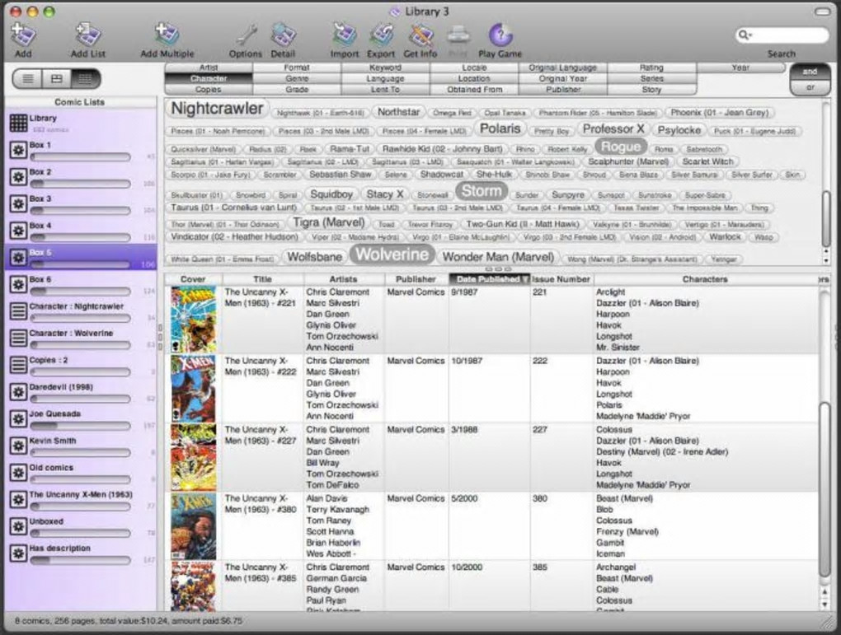
Task: Switch to grid table view mode button
Action: pyautogui.click(x=85, y=79)
